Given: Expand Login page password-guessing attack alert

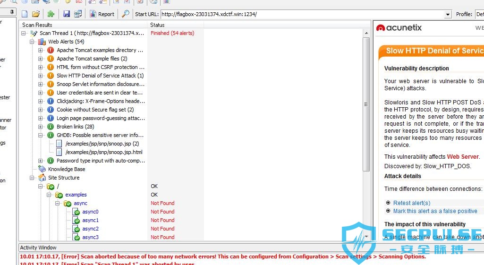Looking at the screenshot, I should coord(41,118).
